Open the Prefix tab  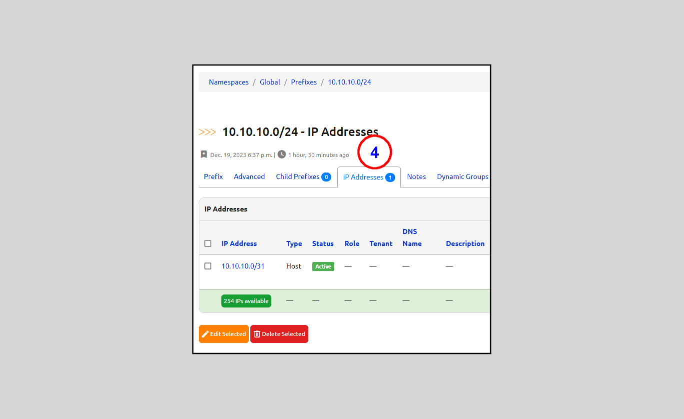click(x=213, y=176)
